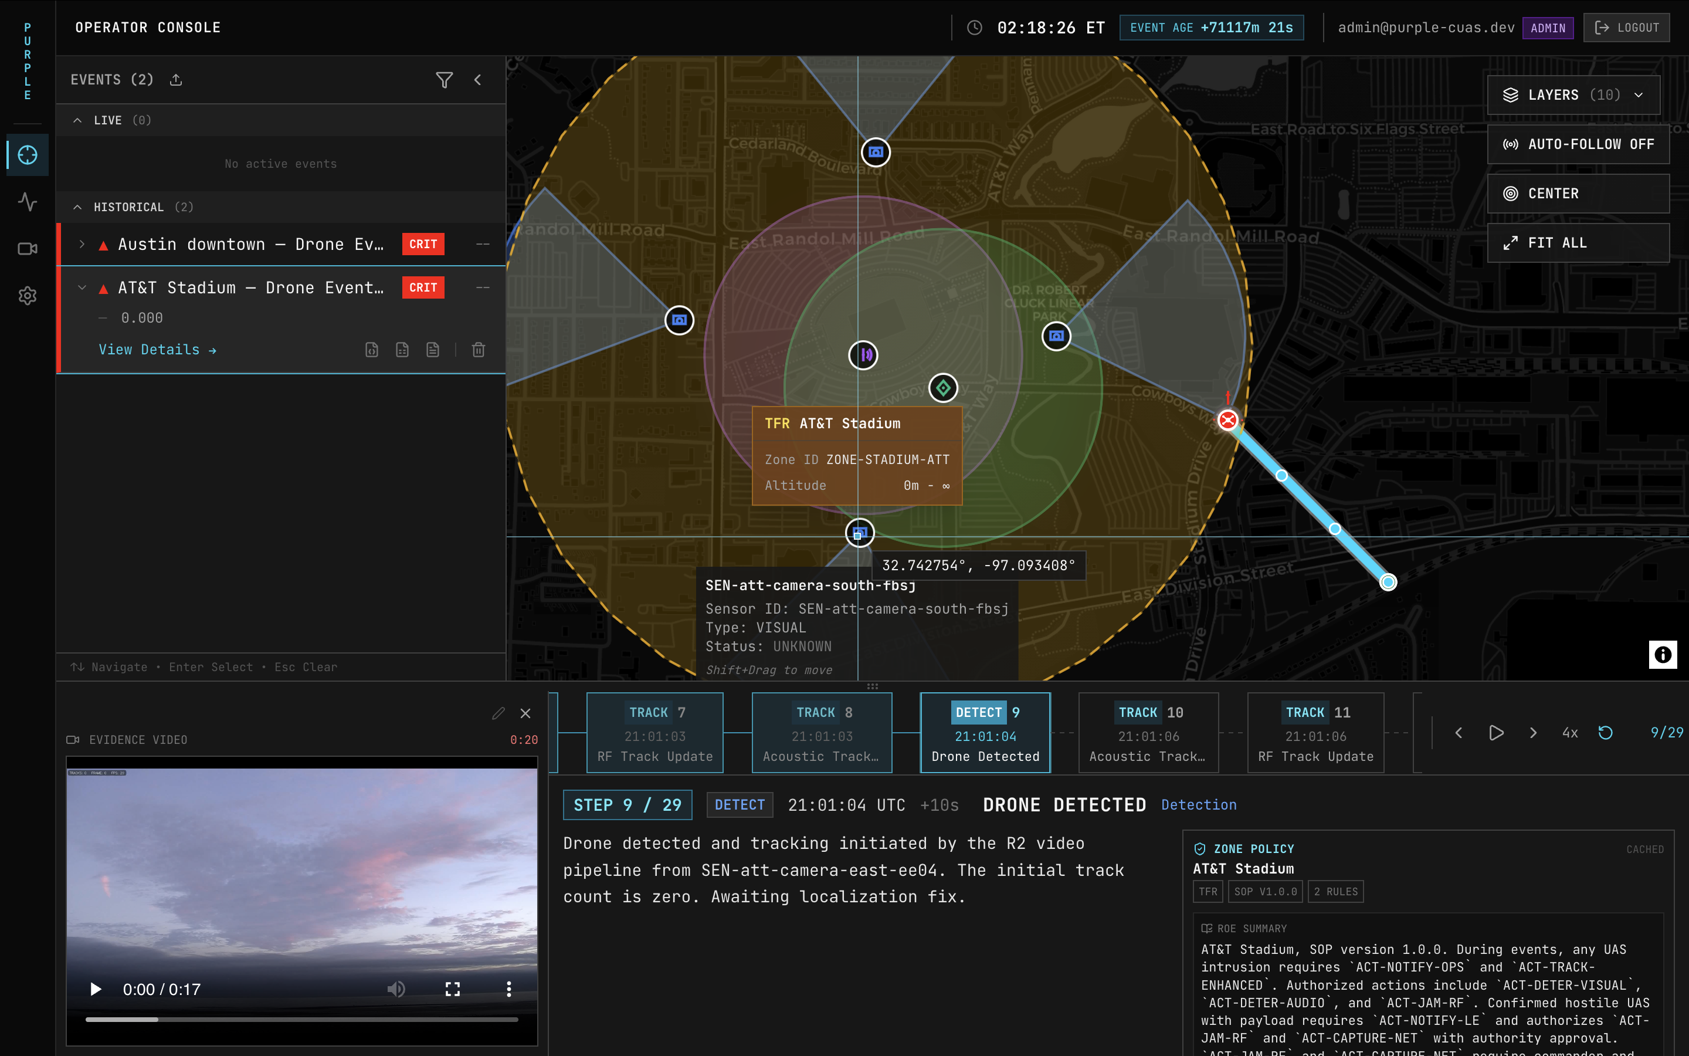
Task: Select the DETECT 9 timeline step
Action: coord(985,733)
